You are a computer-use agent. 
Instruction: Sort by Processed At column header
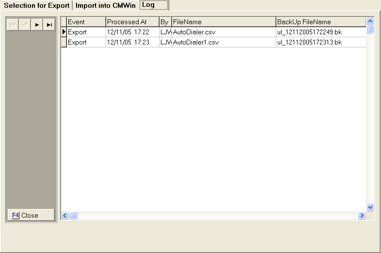(132, 22)
